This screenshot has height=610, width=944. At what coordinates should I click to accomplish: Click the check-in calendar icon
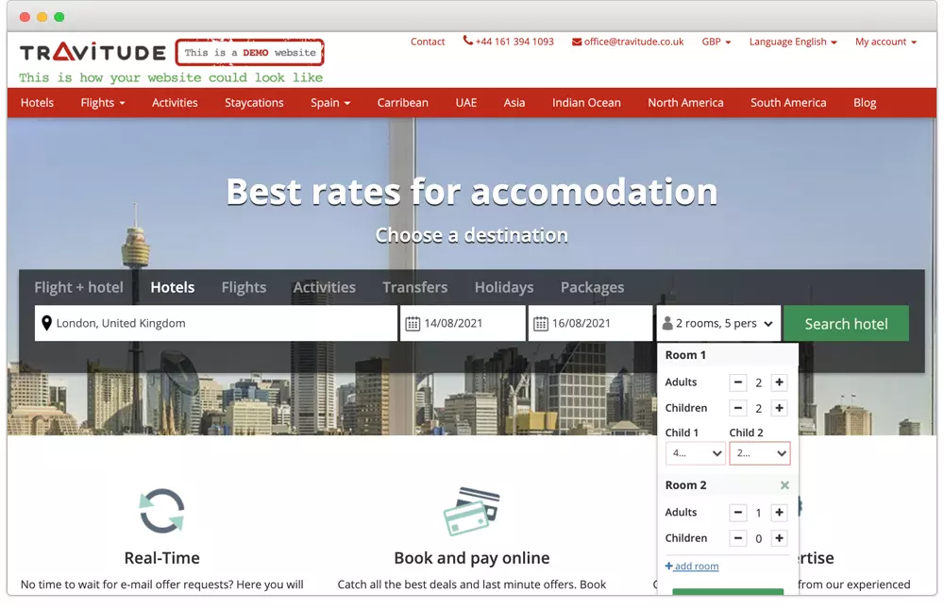pyautogui.click(x=413, y=324)
